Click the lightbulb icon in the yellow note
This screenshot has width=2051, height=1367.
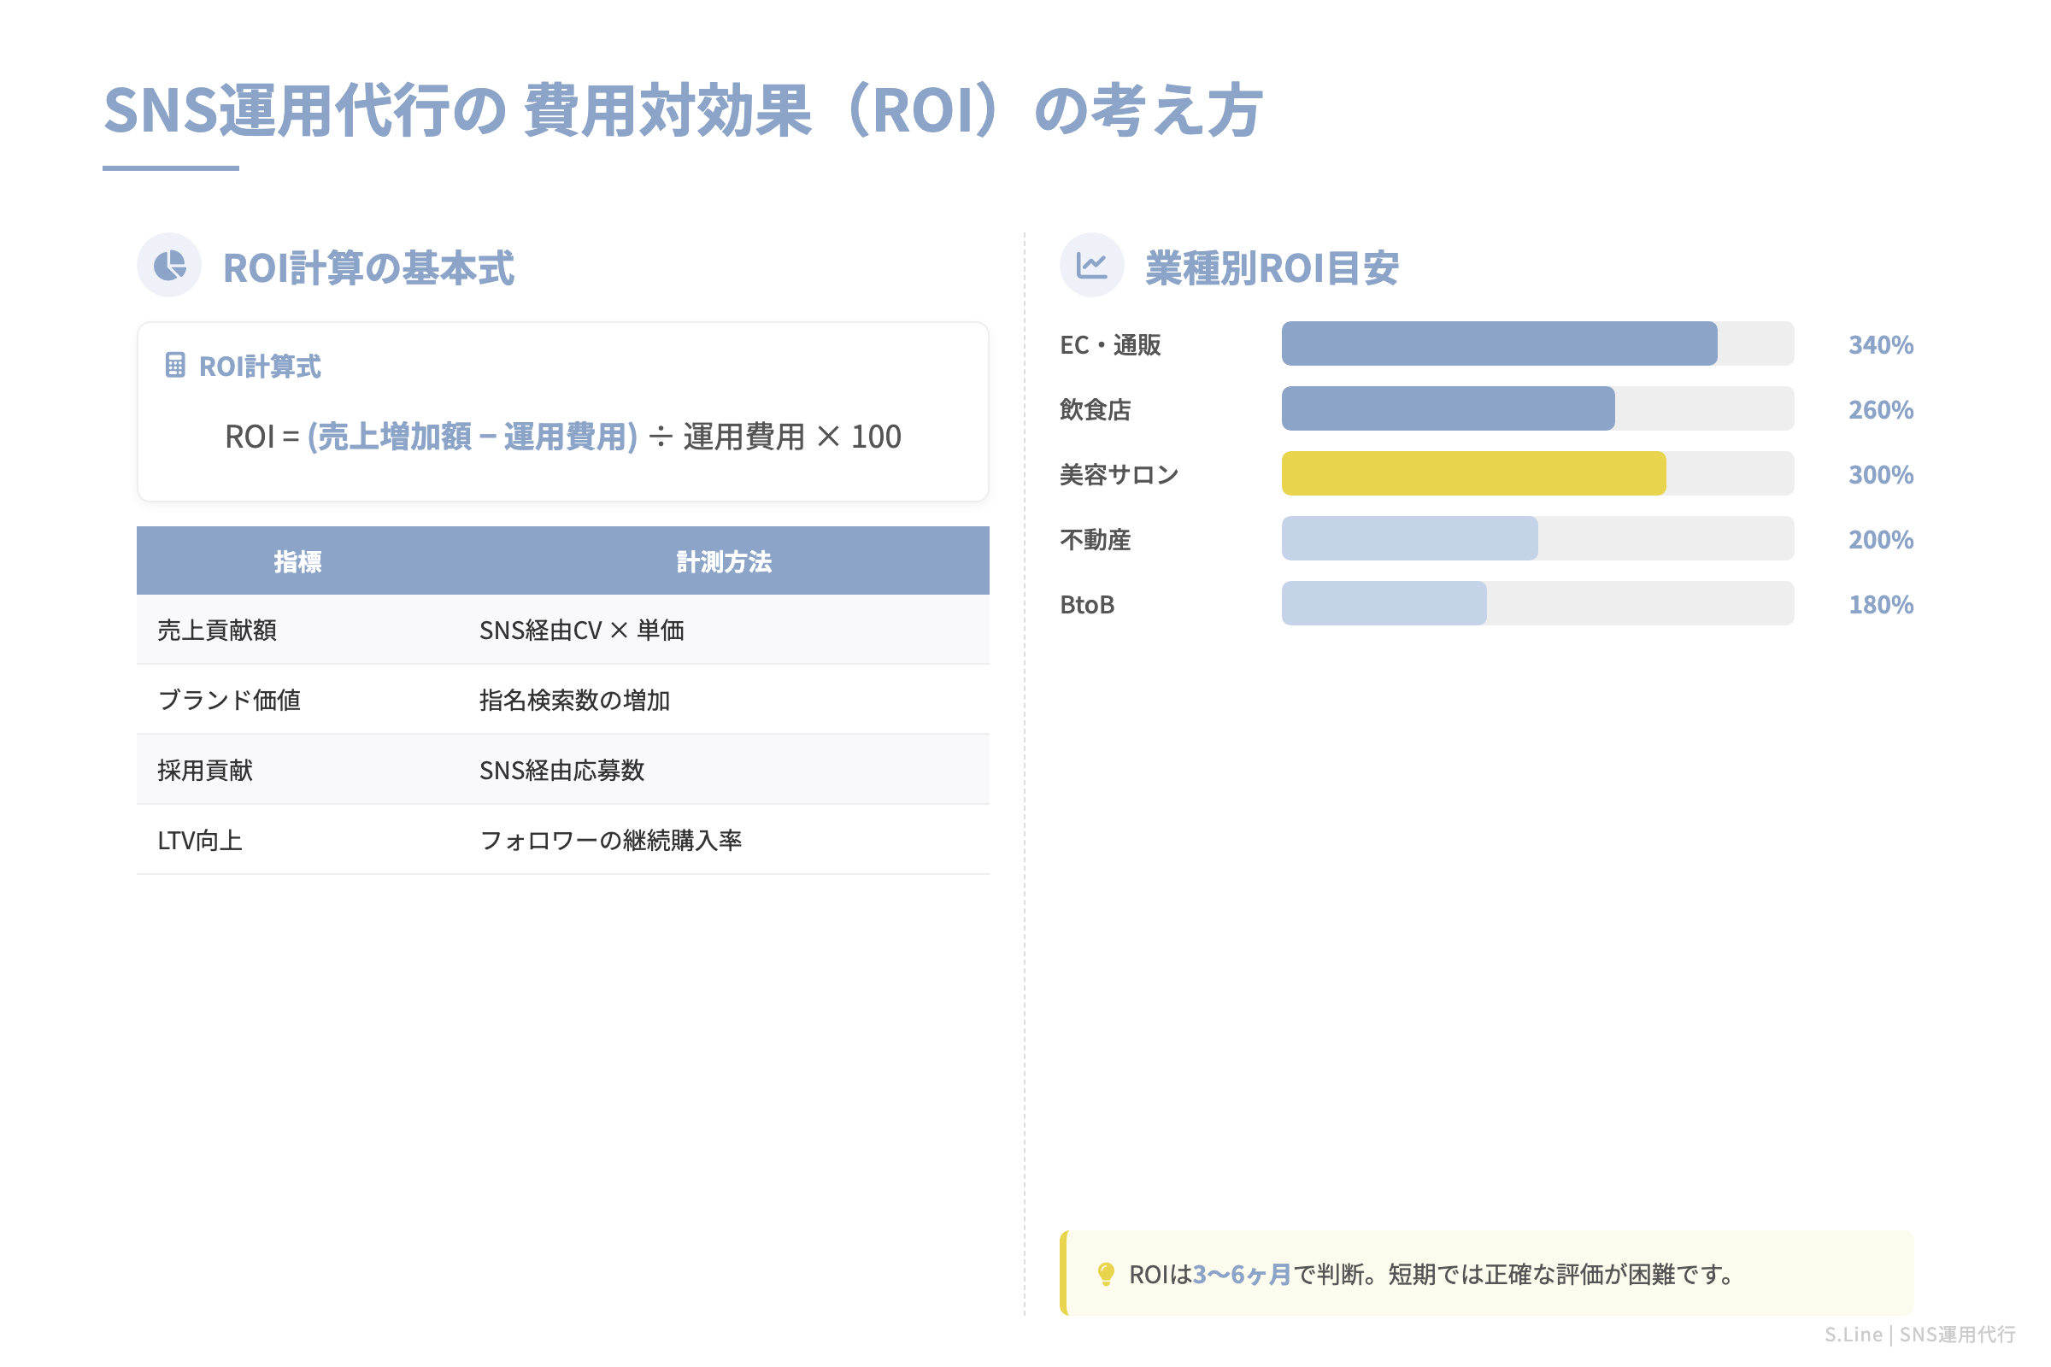[x=1107, y=1276]
